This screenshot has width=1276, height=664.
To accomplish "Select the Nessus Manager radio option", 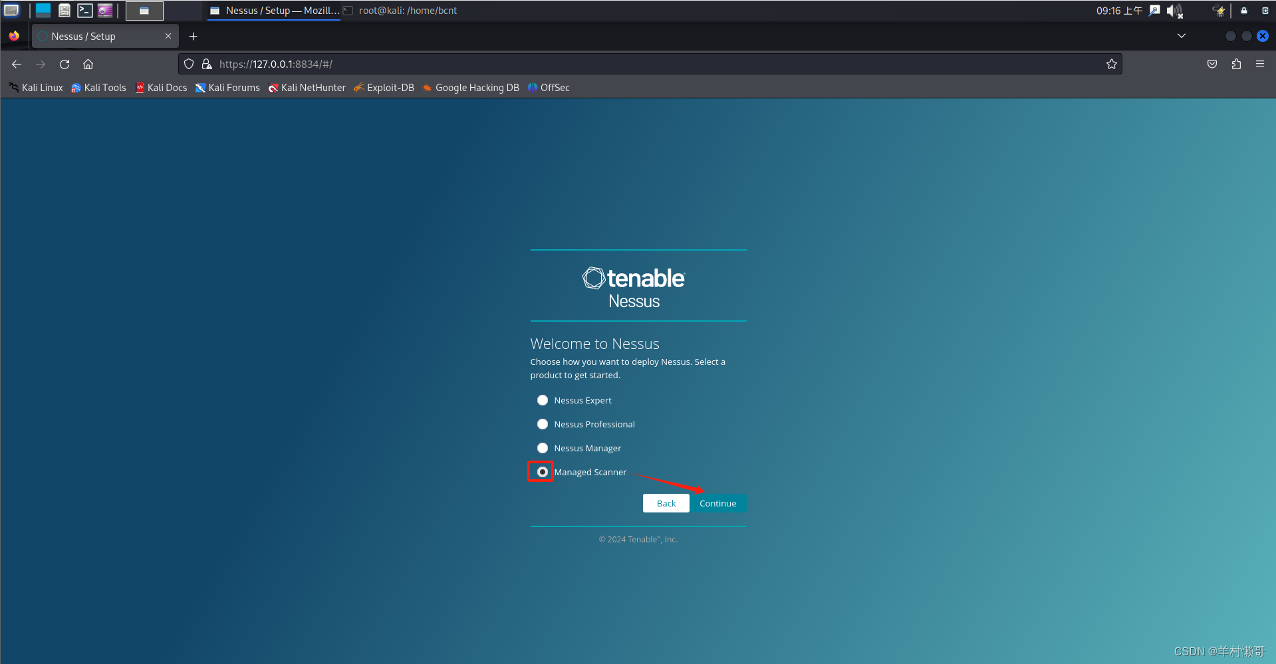I will point(543,448).
